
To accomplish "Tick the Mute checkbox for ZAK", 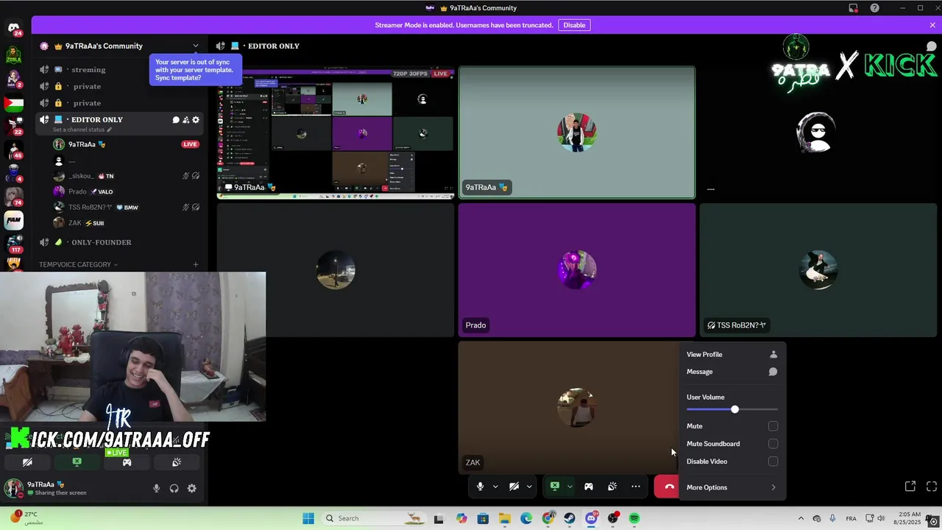I will click(x=773, y=426).
